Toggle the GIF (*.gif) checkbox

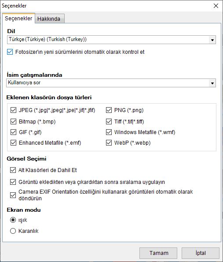click(x=13, y=132)
